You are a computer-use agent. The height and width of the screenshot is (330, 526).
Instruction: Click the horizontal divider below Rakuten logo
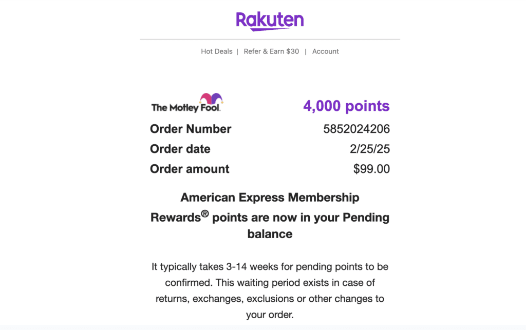pyautogui.click(x=270, y=39)
